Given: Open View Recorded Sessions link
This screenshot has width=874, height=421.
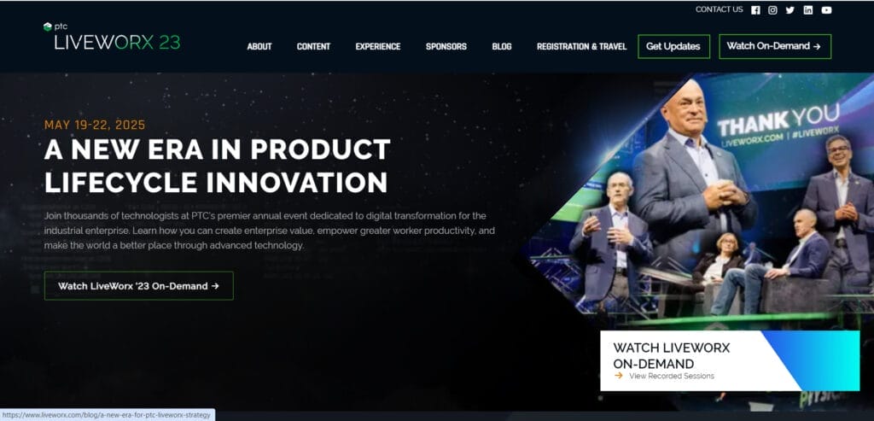Looking at the screenshot, I should (x=672, y=376).
